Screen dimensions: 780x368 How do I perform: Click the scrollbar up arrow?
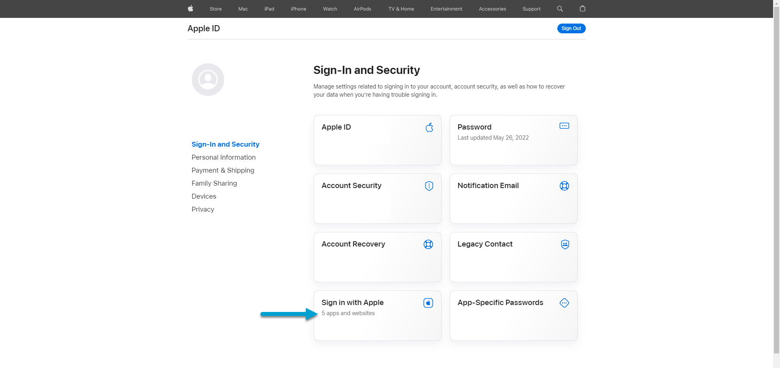click(x=776, y=3)
